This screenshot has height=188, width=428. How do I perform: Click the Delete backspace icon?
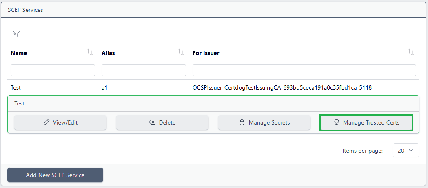click(x=152, y=122)
